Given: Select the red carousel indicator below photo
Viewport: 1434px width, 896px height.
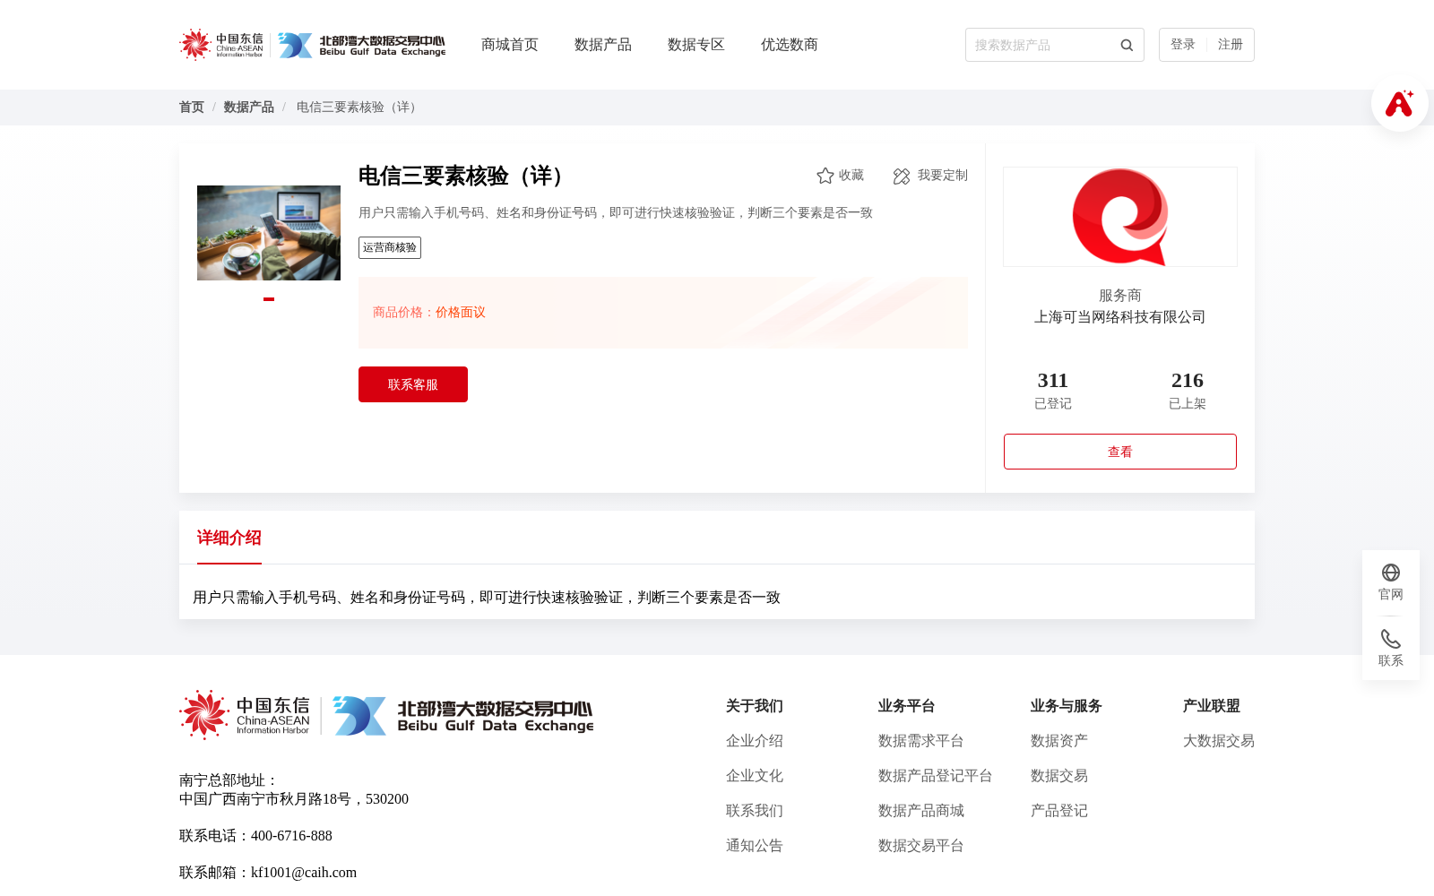Looking at the screenshot, I should (269, 299).
